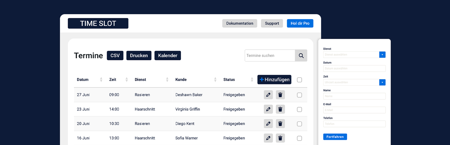The image size is (450, 145).
Task: Delete the Sofia Warner appointment
Action: (x=280, y=138)
